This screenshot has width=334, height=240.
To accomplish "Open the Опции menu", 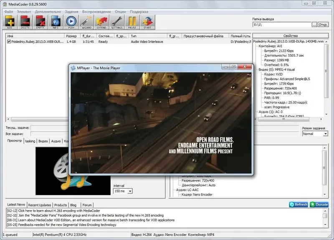I will click(120, 12).
